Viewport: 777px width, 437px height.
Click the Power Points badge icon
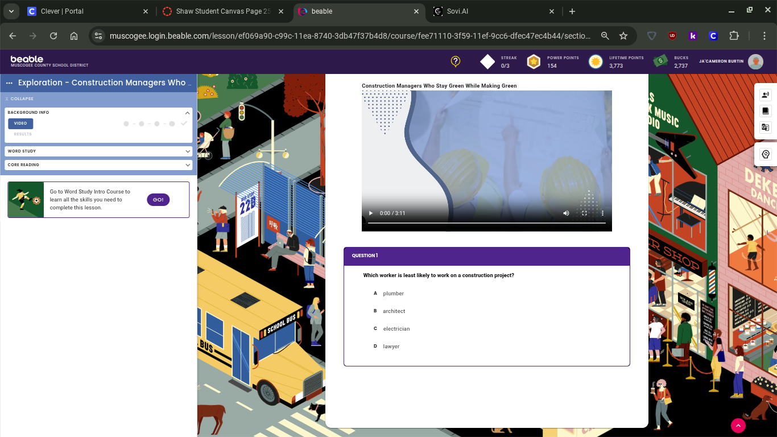(534, 61)
